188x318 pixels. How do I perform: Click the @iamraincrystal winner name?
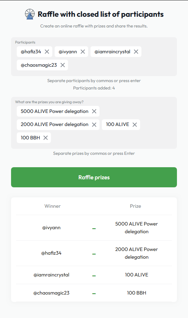51,275
